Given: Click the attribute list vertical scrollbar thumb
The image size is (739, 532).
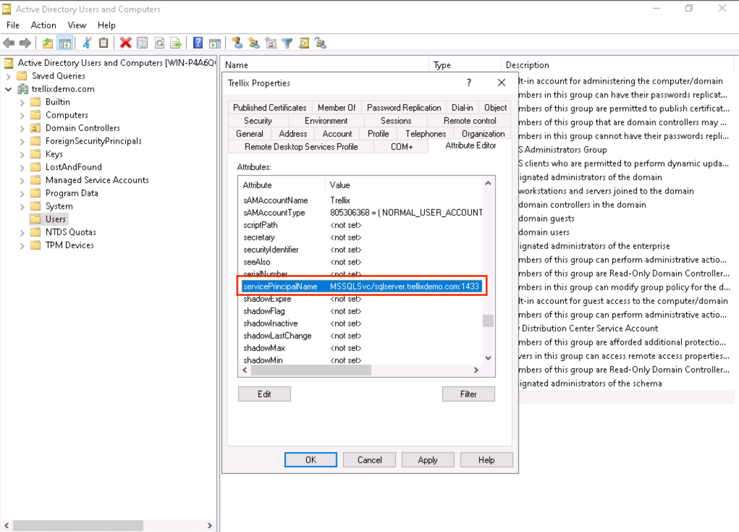Looking at the screenshot, I should [x=488, y=321].
